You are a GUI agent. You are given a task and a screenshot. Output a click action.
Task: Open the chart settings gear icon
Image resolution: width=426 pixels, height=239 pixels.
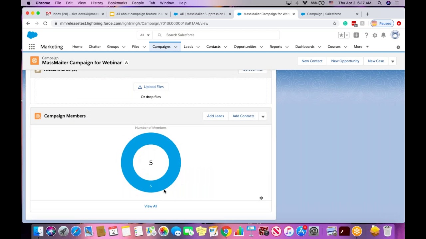pyautogui.click(x=261, y=198)
